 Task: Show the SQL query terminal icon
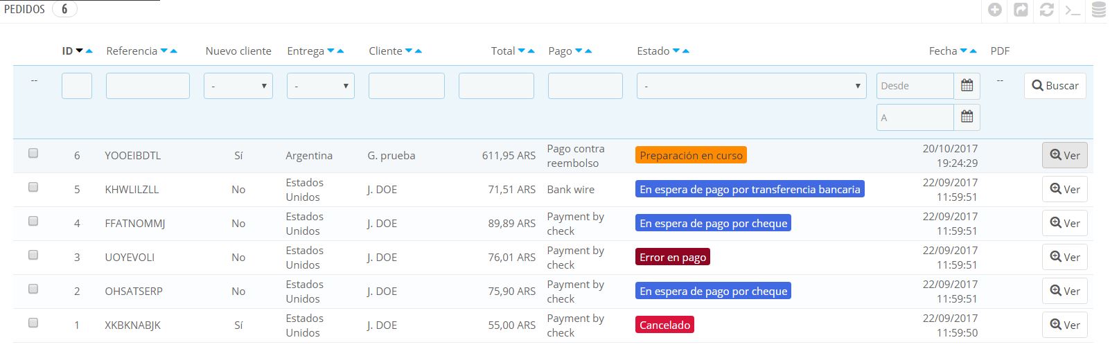(x=1073, y=10)
